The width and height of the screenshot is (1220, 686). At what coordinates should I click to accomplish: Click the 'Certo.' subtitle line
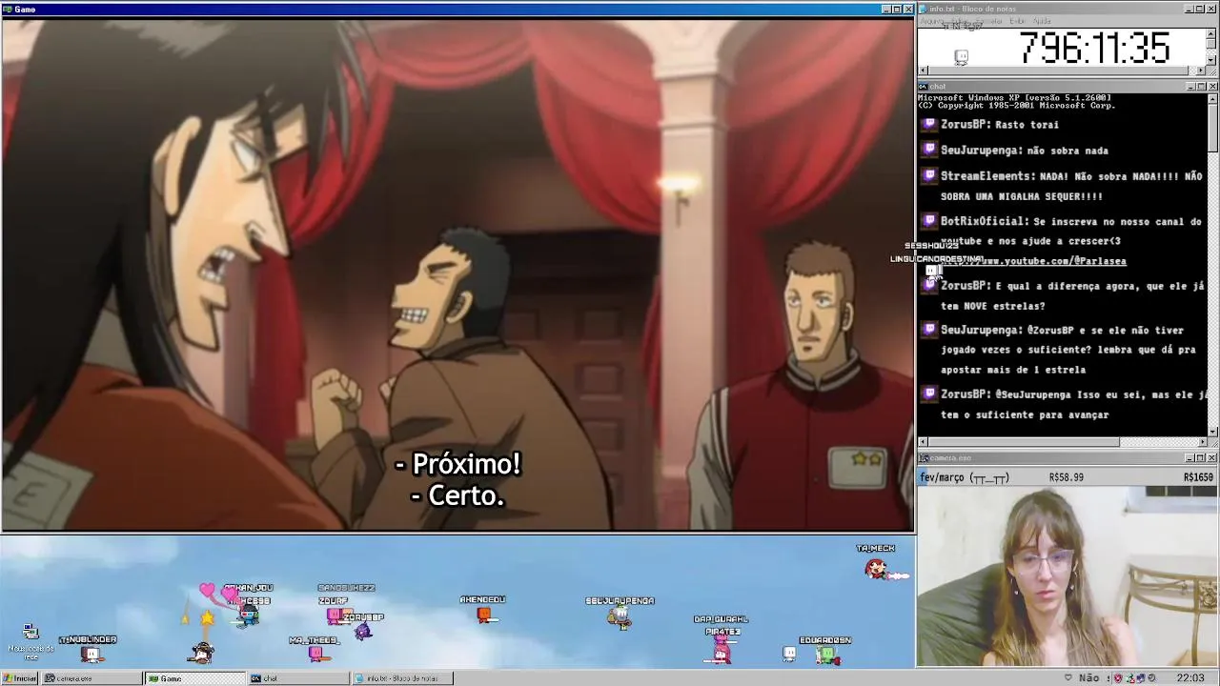pyautogui.click(x=457, y=495)
